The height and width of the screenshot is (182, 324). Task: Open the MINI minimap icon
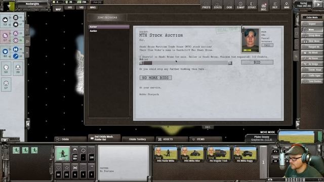(x=287, y=5)
